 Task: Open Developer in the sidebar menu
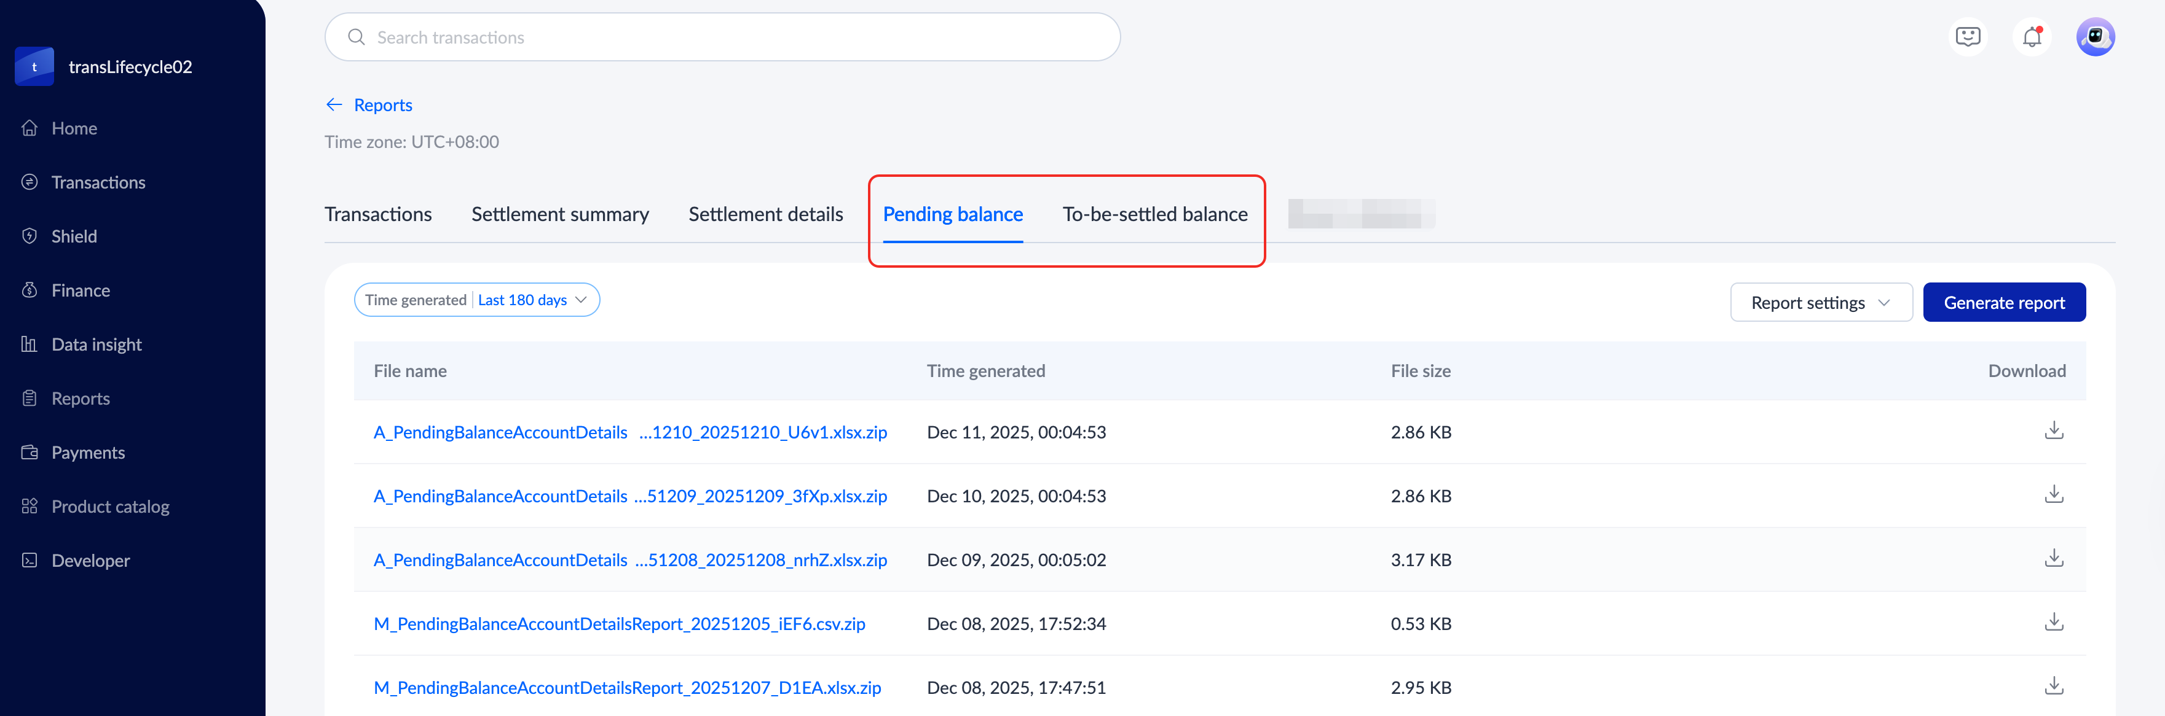pyautogui.click(x=90, y=561)
